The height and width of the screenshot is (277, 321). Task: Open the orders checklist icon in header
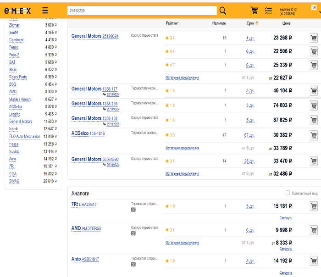click(x=269, y=11)
